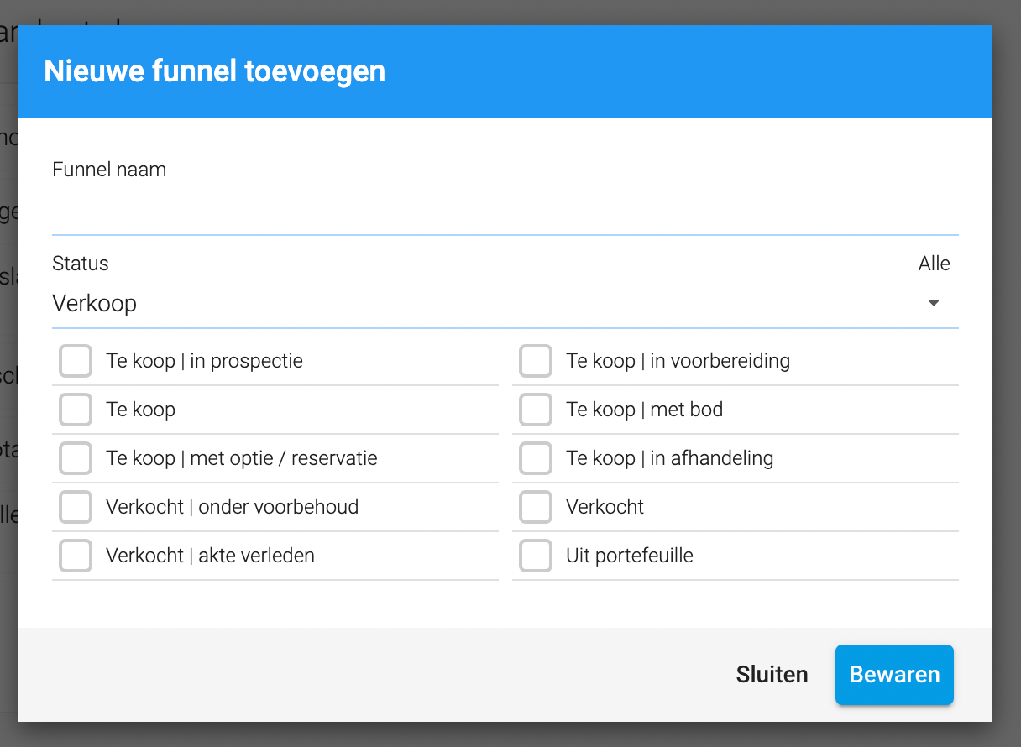Screen dimensions: 1021x747
Task: Tick the plain 'Te koop' checkbox
Action: click(x=76, y=410)
